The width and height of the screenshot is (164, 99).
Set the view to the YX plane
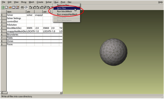[31, 7]
